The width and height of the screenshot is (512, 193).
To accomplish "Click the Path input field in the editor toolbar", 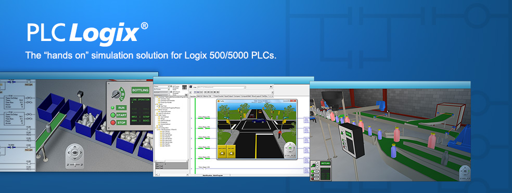I will (222, 87).
